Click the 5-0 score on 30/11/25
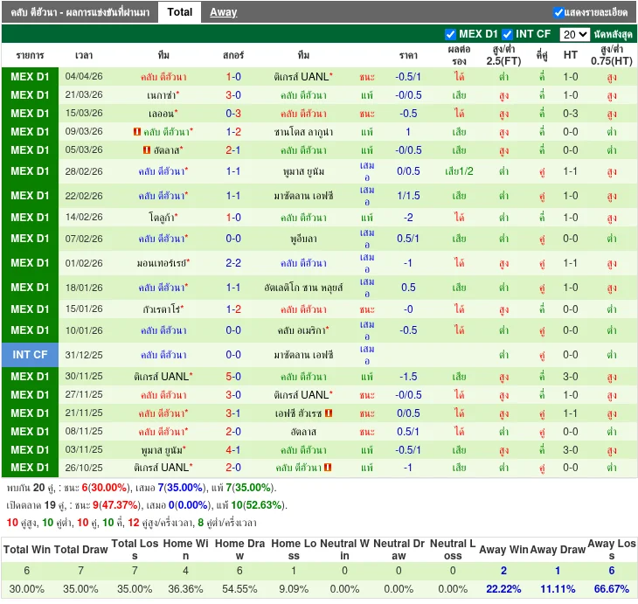638x604 pixels. (233, 377)
